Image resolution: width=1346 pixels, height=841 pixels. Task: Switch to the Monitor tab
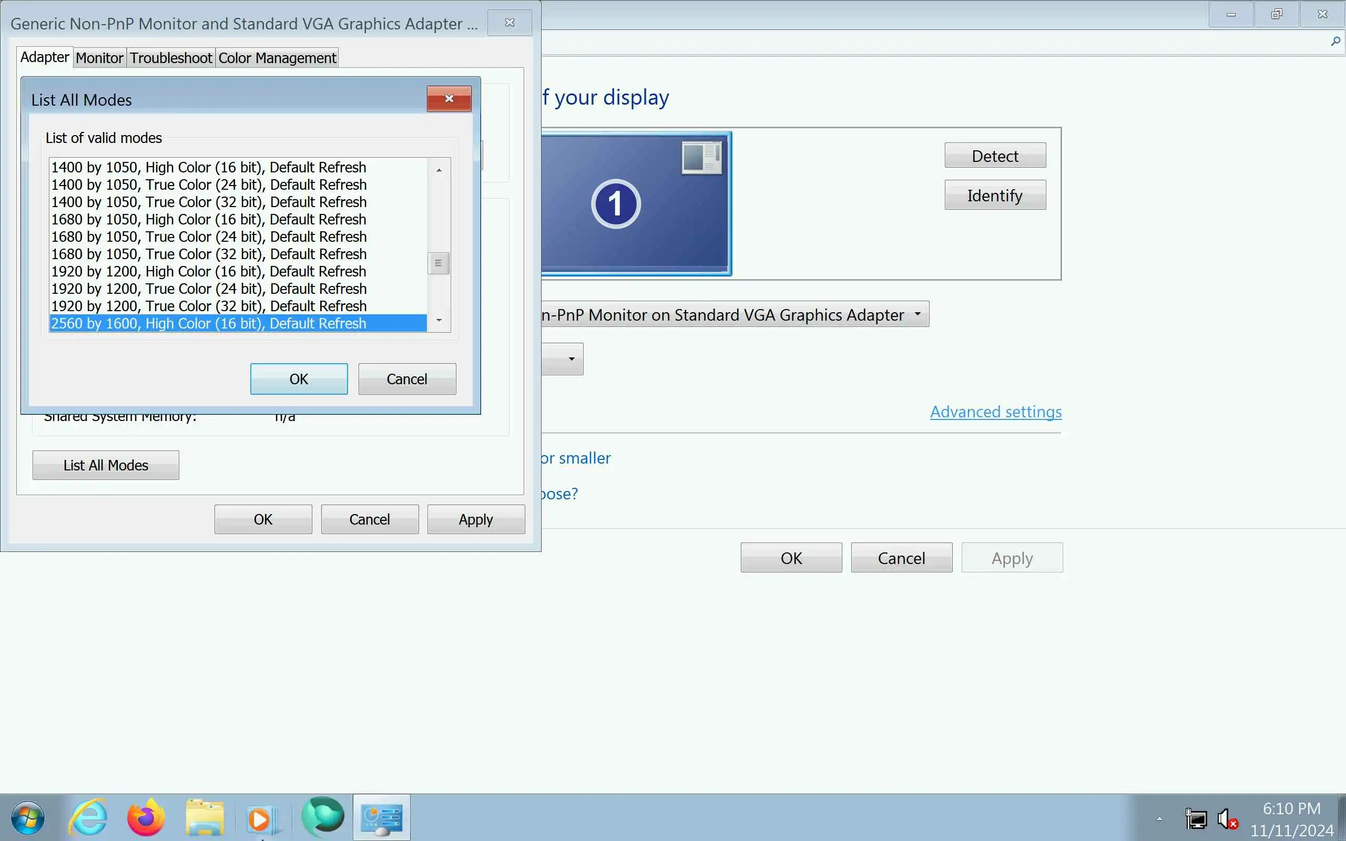(x=99, y=58)
